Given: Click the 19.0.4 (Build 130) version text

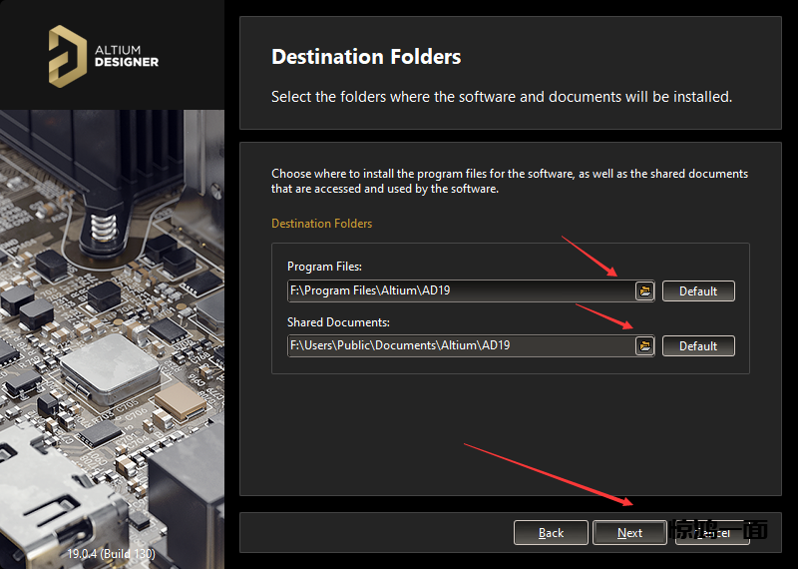Looking at the screenshot, I should 112,553.
